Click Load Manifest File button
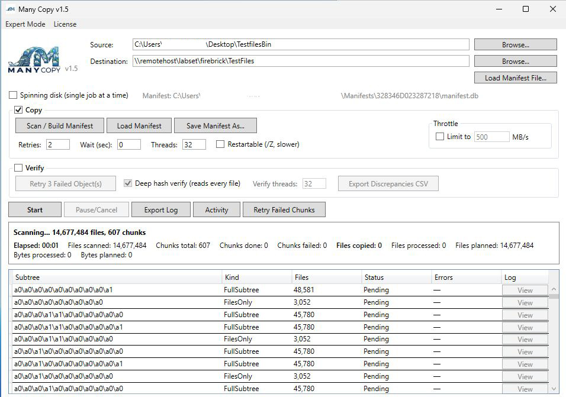Screen dimensions: 566x397 pos(516,78)
